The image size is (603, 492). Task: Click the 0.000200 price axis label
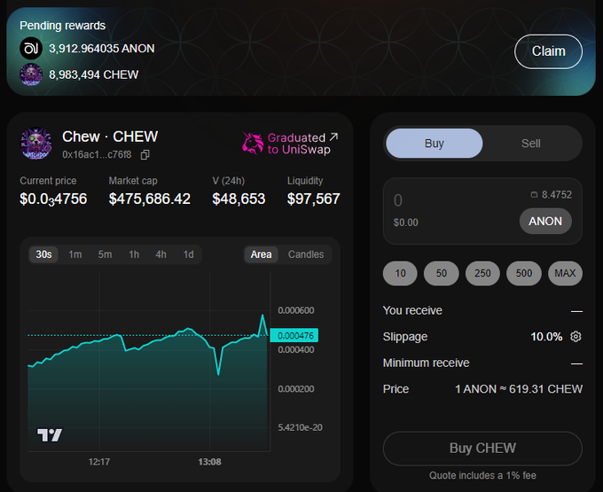296,389
